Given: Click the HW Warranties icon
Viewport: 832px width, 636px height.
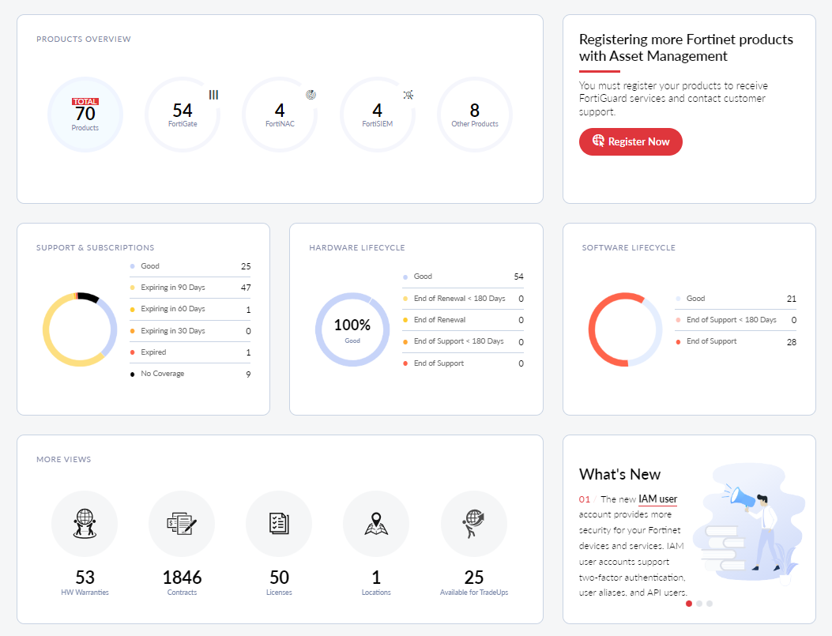Looking at the screenshot, I should (x=85, y=523).
